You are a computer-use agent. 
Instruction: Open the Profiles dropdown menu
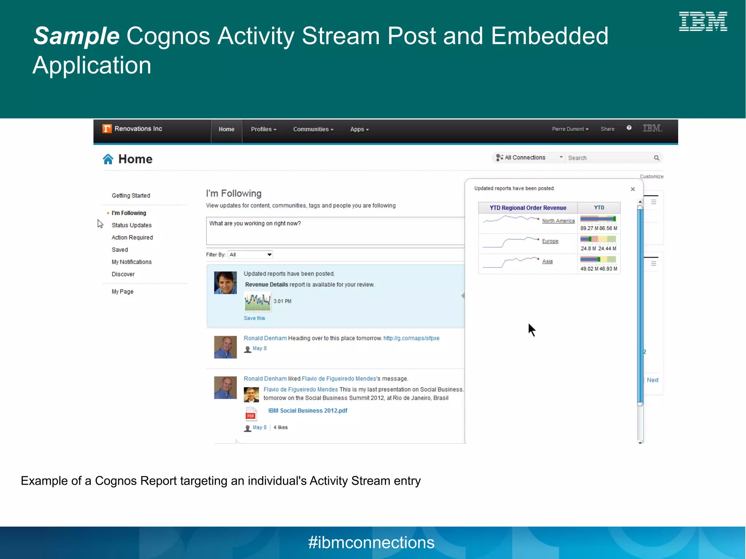coord(263,129)
